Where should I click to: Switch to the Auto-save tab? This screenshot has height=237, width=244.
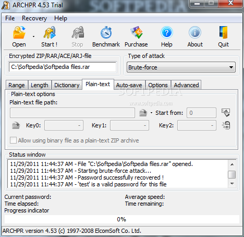pyautogui.click(x=129, y=85)
